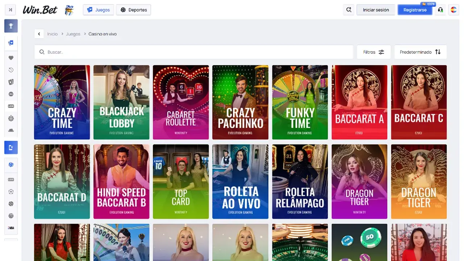Open the Baccarat D game
This screenshot has height=261, width=464.
pyautogui.click(x=62, y=182)
